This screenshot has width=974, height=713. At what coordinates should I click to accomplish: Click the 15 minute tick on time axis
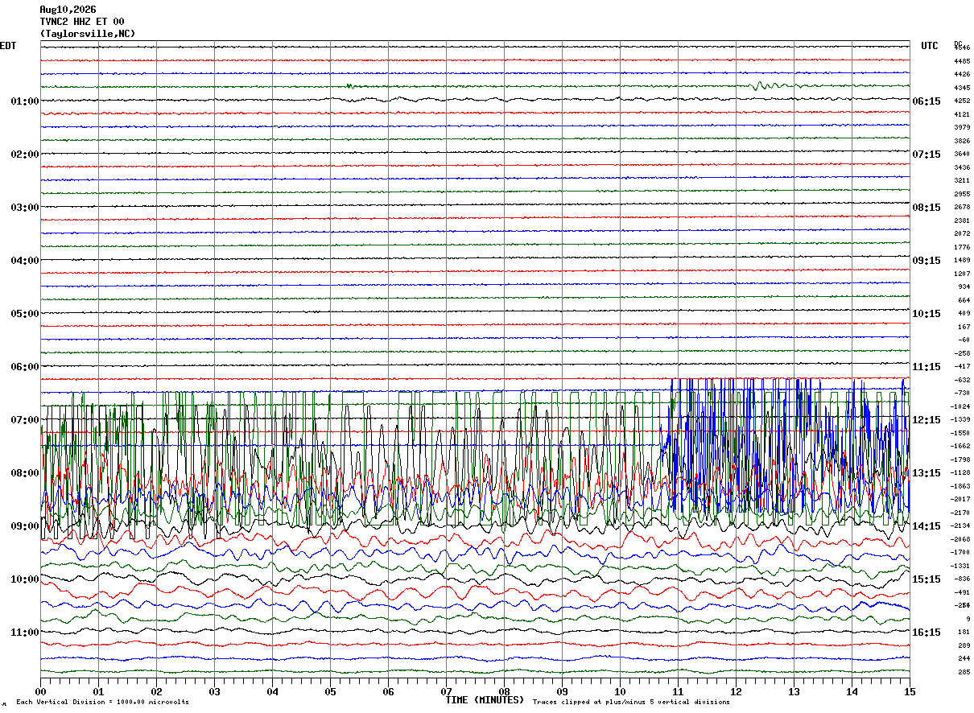pyautogui.click(x=910, y=691)
